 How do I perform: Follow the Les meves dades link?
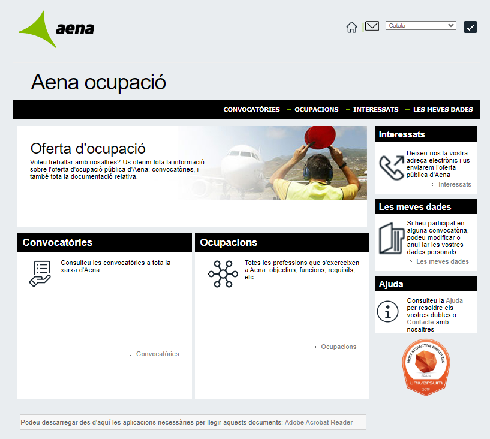(x=443, y=261)
